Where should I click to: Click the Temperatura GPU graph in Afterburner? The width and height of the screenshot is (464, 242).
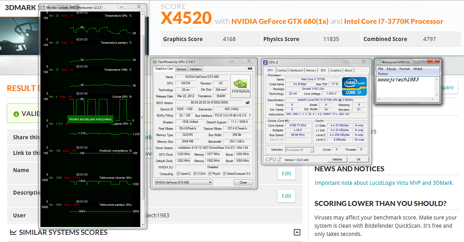click(90, 29)
